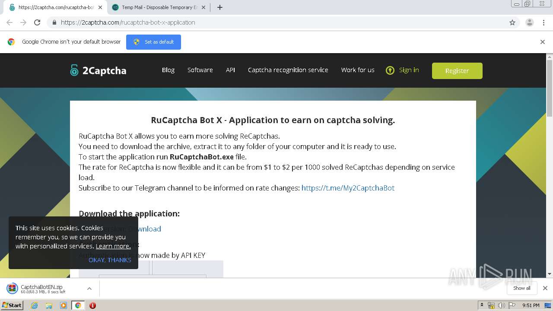Click Set as default button
553x311 pixels.
(153, 42)
